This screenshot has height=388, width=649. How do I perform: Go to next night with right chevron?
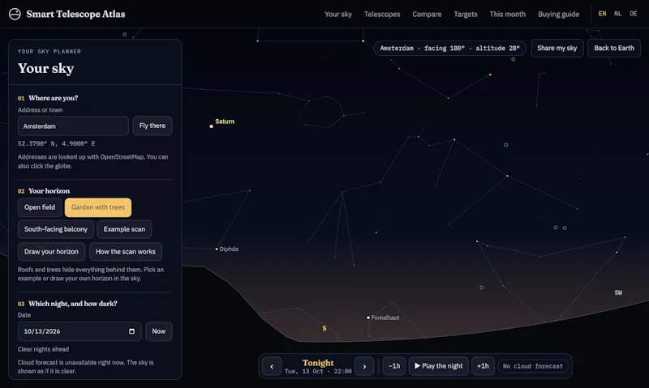364,366
